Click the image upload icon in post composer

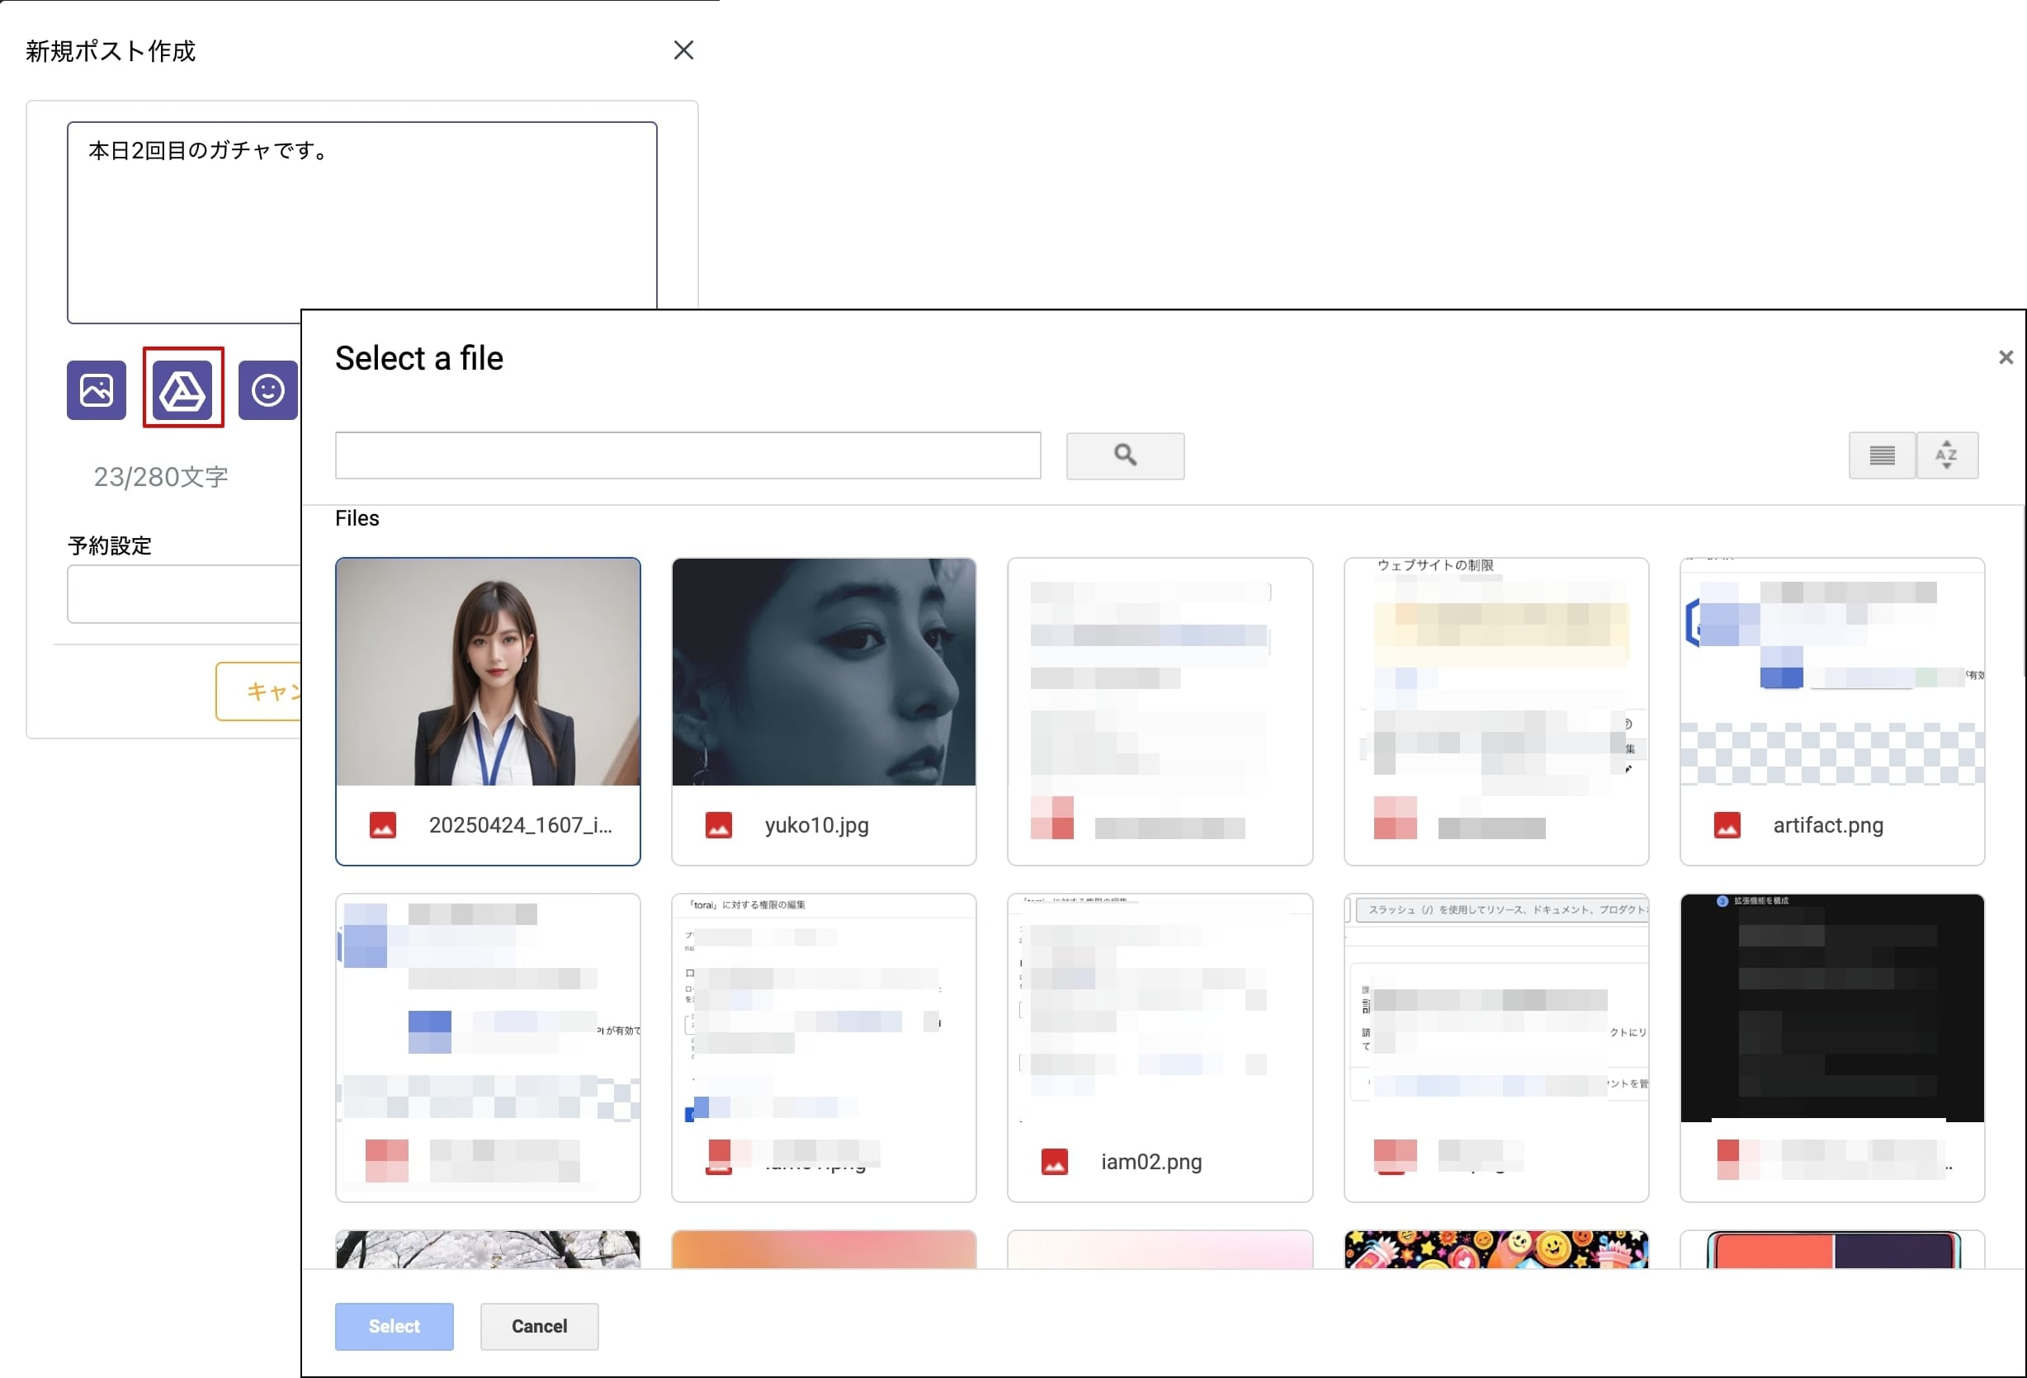[96, 389]
